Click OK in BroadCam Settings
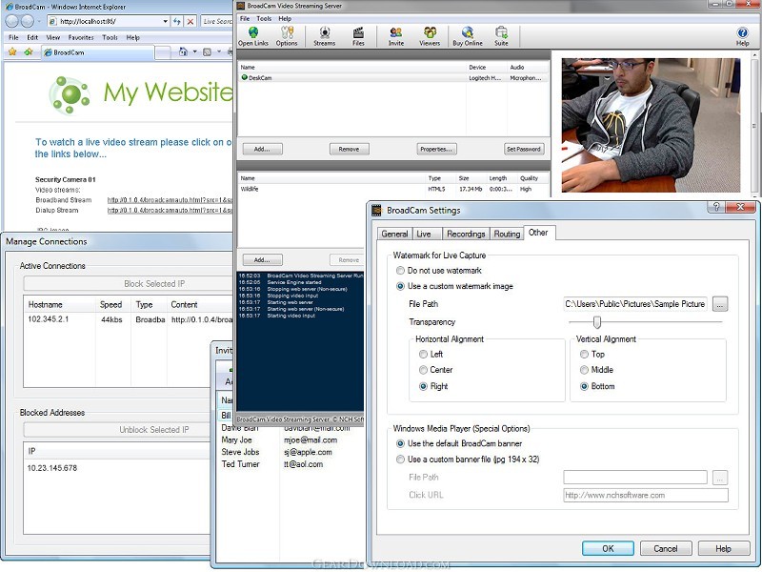 click(608, 549)
